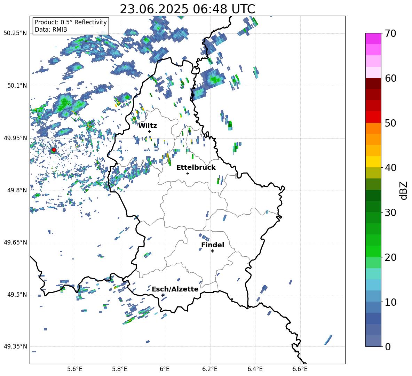Click the Wiltz city label
Viewport: 412px width, 376px height.
coord(148,126)
